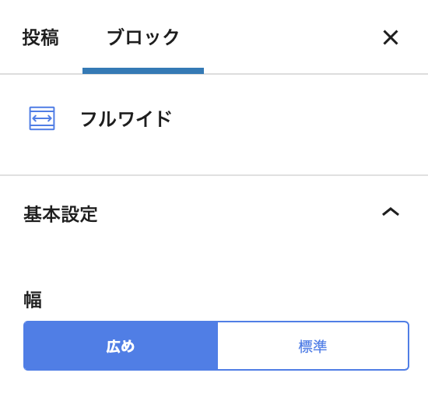
Task: Close the settings sidebar with the X
Action: [391, 37]
